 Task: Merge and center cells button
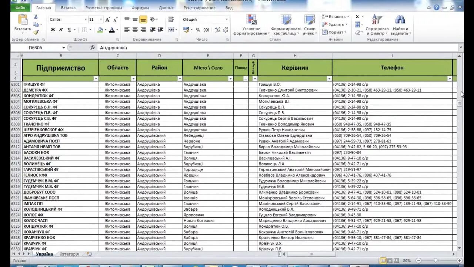pyautogui.click(x=171, y=30)
